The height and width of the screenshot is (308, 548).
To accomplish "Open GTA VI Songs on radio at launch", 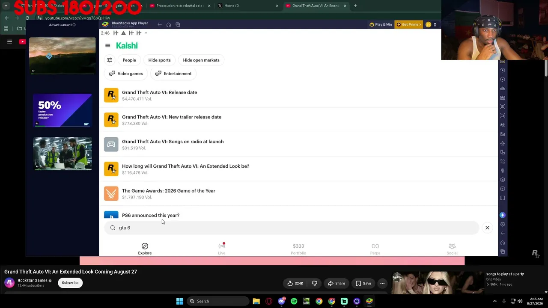I will (x=298, y=145).
